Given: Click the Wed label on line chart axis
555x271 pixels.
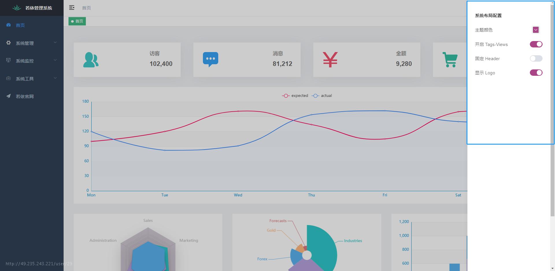Looking at the screenshot, I should [238, 195].
